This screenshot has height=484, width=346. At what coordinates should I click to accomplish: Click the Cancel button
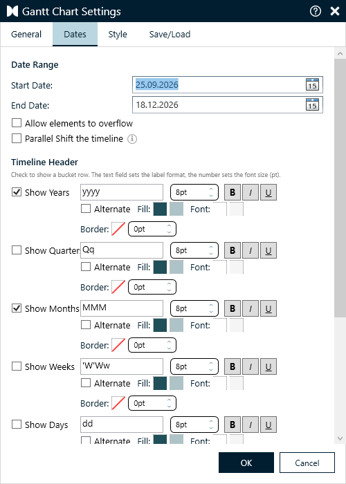307,463
